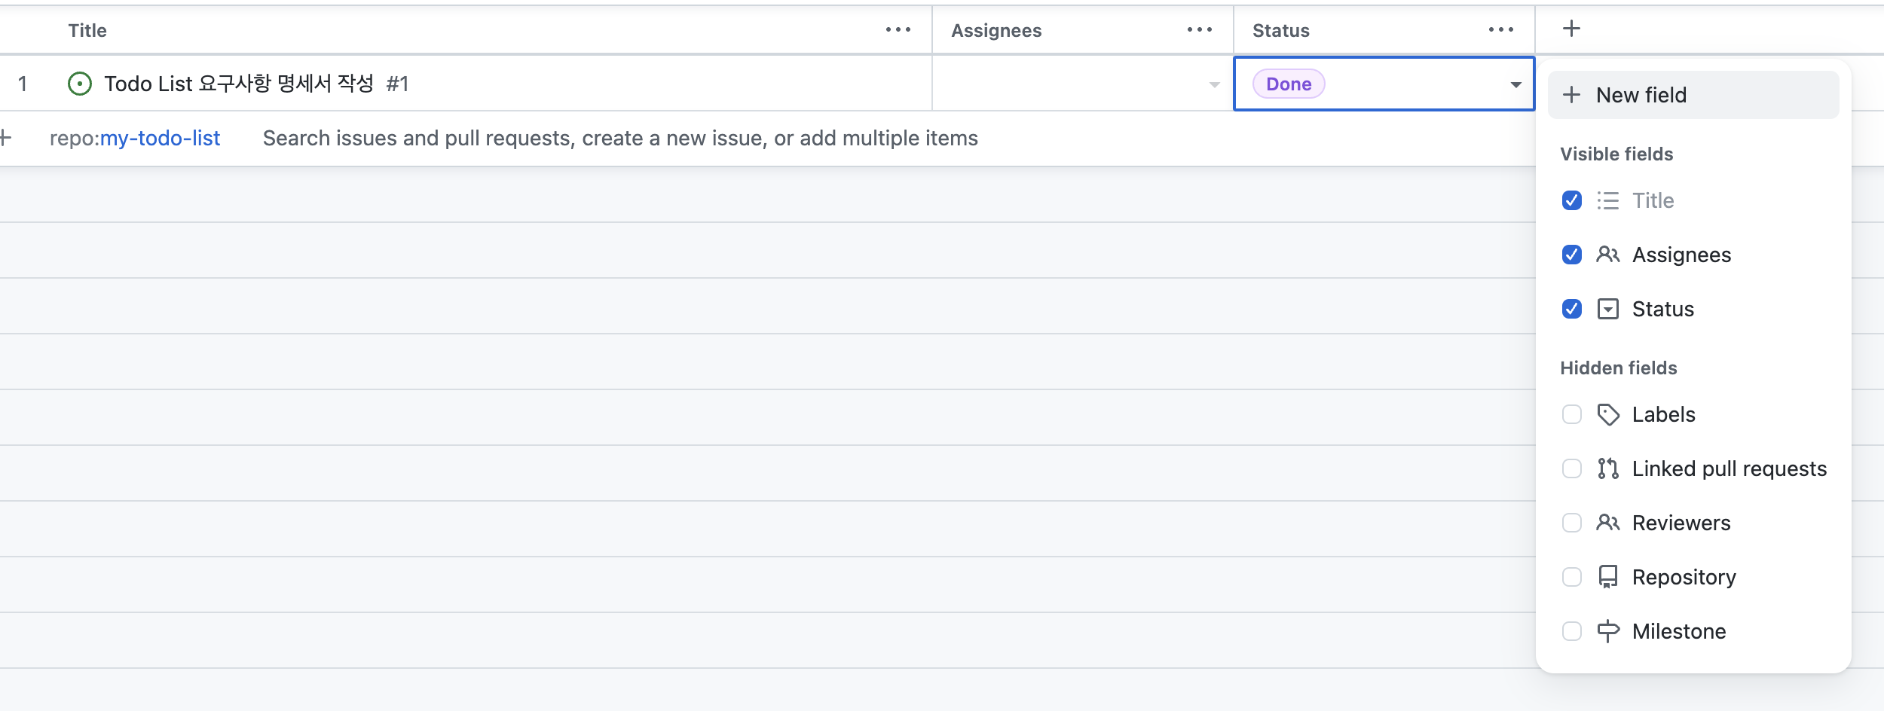Click the Reviewers menu entry text
1884x711 pixels.
coord(1681,523)
